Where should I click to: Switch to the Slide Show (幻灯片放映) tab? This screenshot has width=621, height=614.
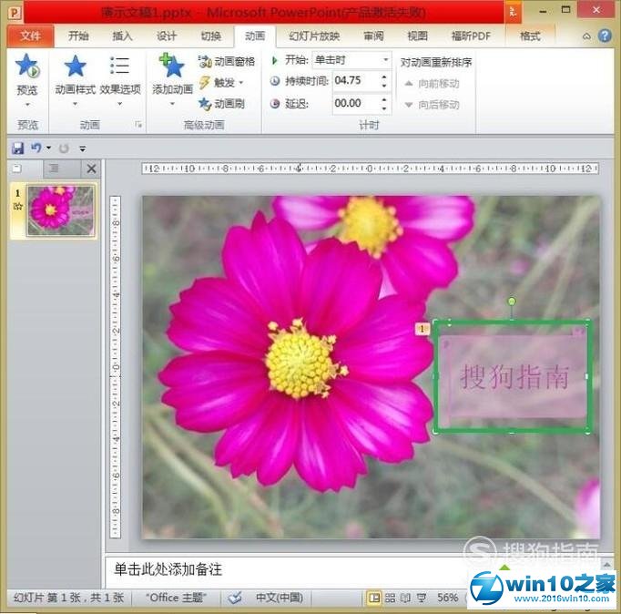[314, 36]
